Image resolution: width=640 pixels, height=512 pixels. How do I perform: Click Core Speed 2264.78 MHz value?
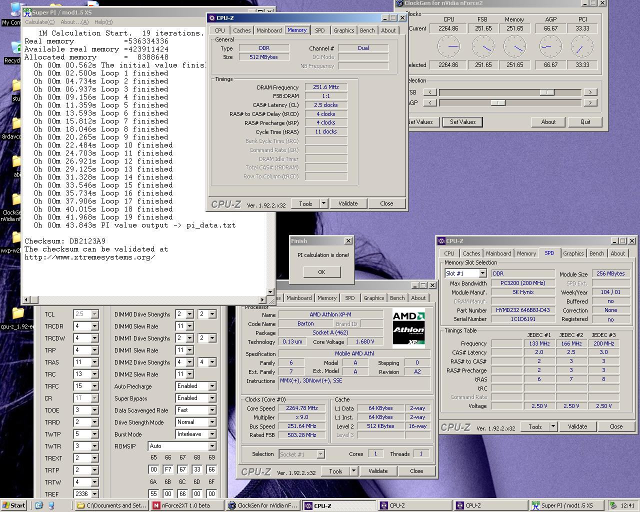[x=302, y=408]
